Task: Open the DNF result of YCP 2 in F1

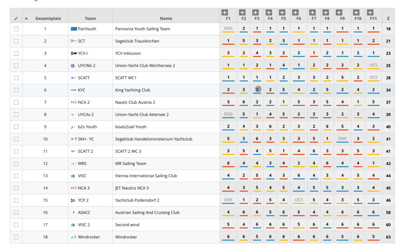Action: coord(228,200)
